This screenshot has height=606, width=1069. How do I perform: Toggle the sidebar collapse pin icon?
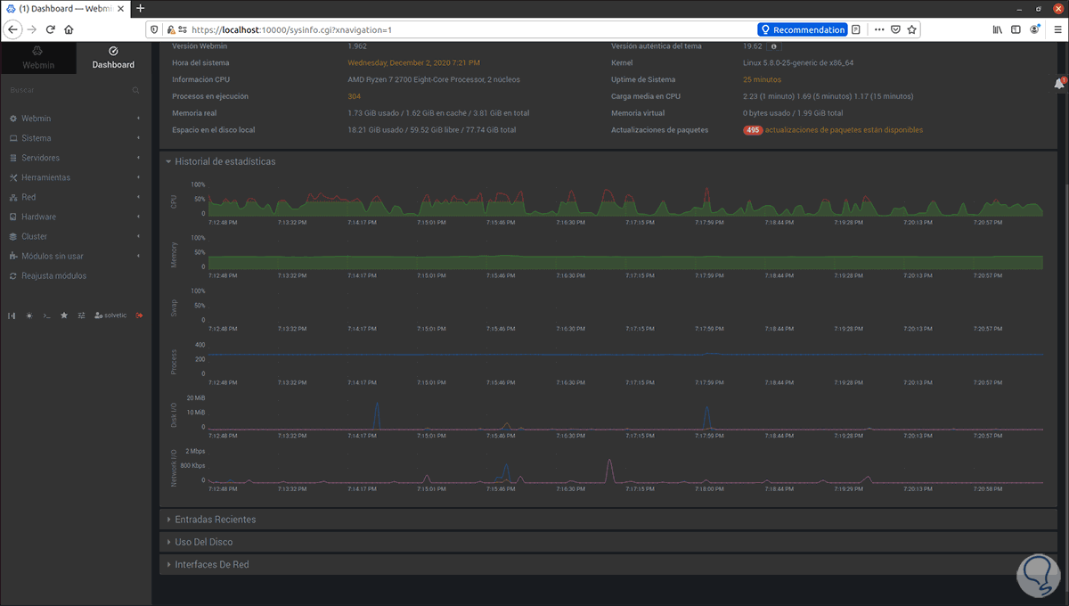point(12,315)
